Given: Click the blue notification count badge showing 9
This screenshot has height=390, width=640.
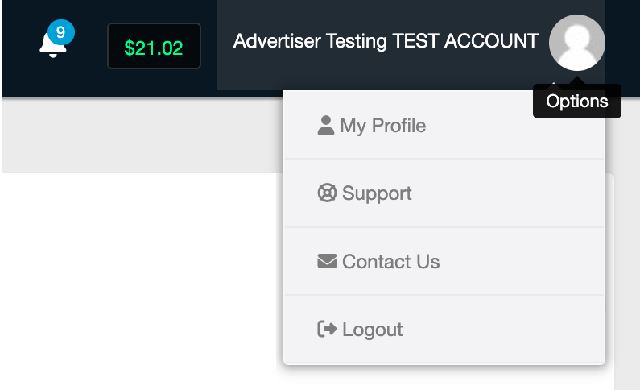Looking at the screenshot, I should [61, 33].
